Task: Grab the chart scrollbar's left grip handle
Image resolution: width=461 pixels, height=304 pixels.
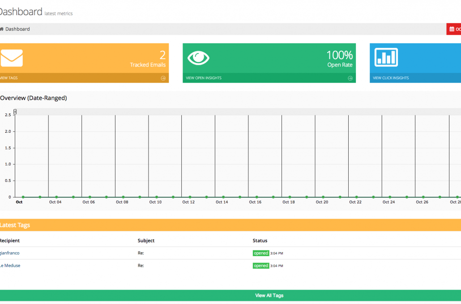Action: click(x=15, y=112)
